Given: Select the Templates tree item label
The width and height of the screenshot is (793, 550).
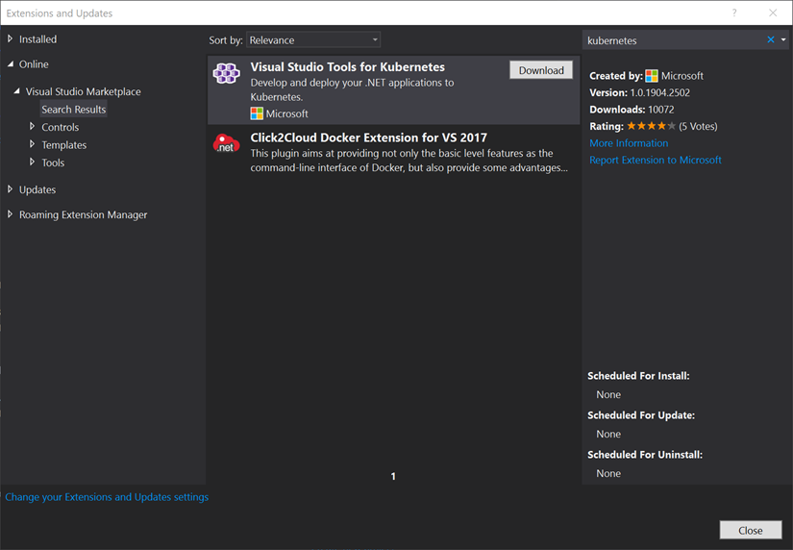Looking at the screenshot, I should tap(64, 145).
